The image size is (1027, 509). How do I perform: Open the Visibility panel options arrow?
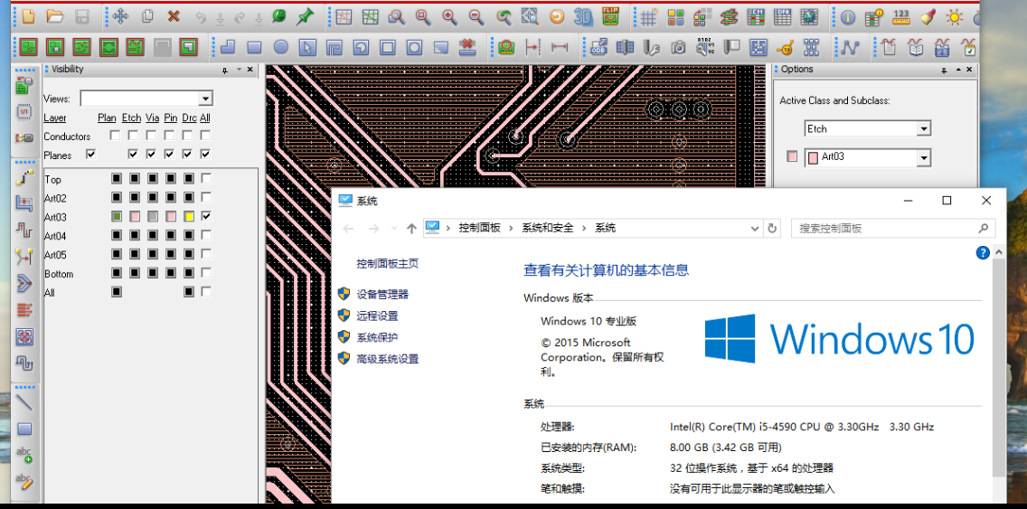coord(239,70)
